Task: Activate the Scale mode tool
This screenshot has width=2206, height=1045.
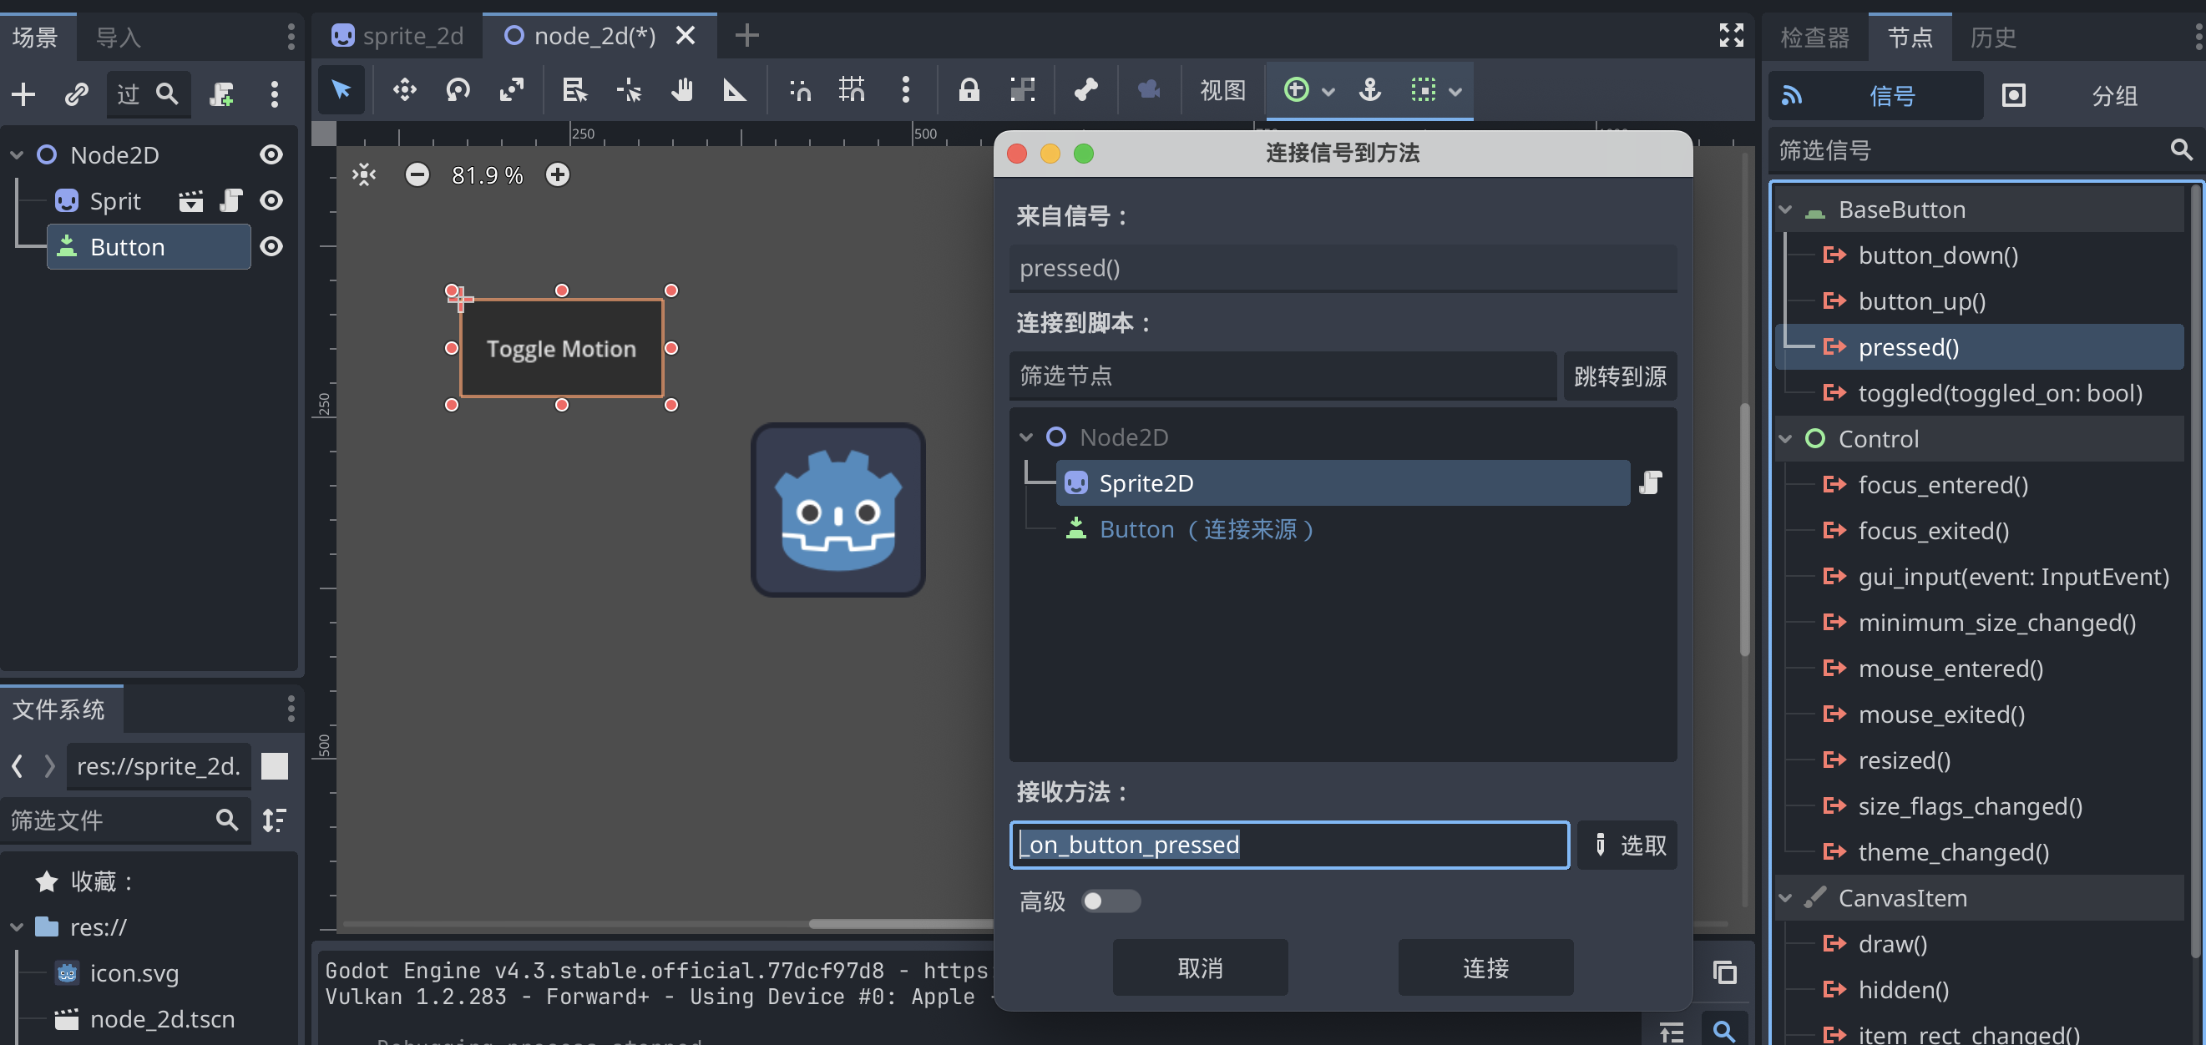Action: point(511,90)
